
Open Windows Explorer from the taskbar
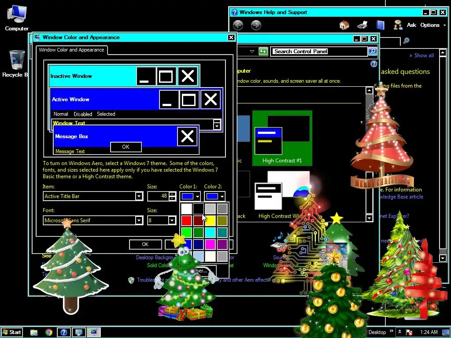coord(33,332)
